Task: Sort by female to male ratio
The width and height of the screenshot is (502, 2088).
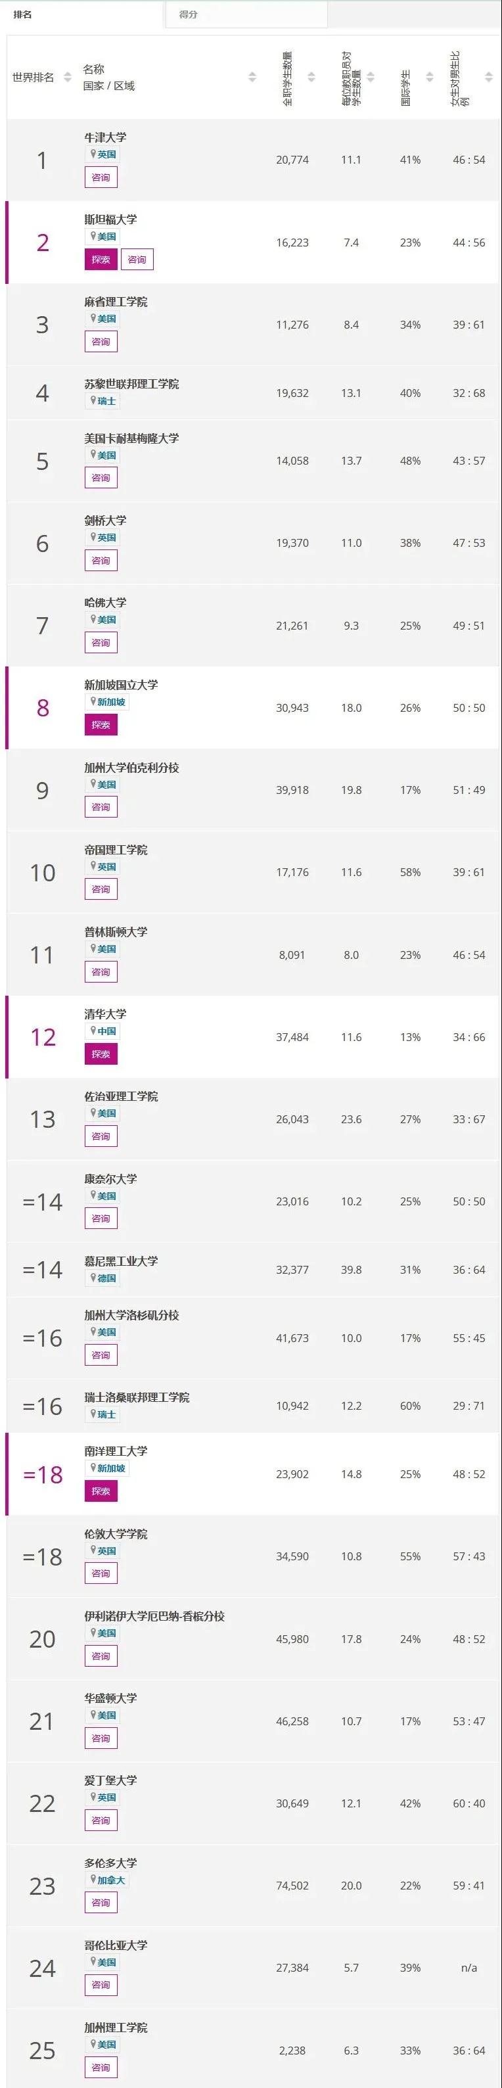Action: point(488,78)
